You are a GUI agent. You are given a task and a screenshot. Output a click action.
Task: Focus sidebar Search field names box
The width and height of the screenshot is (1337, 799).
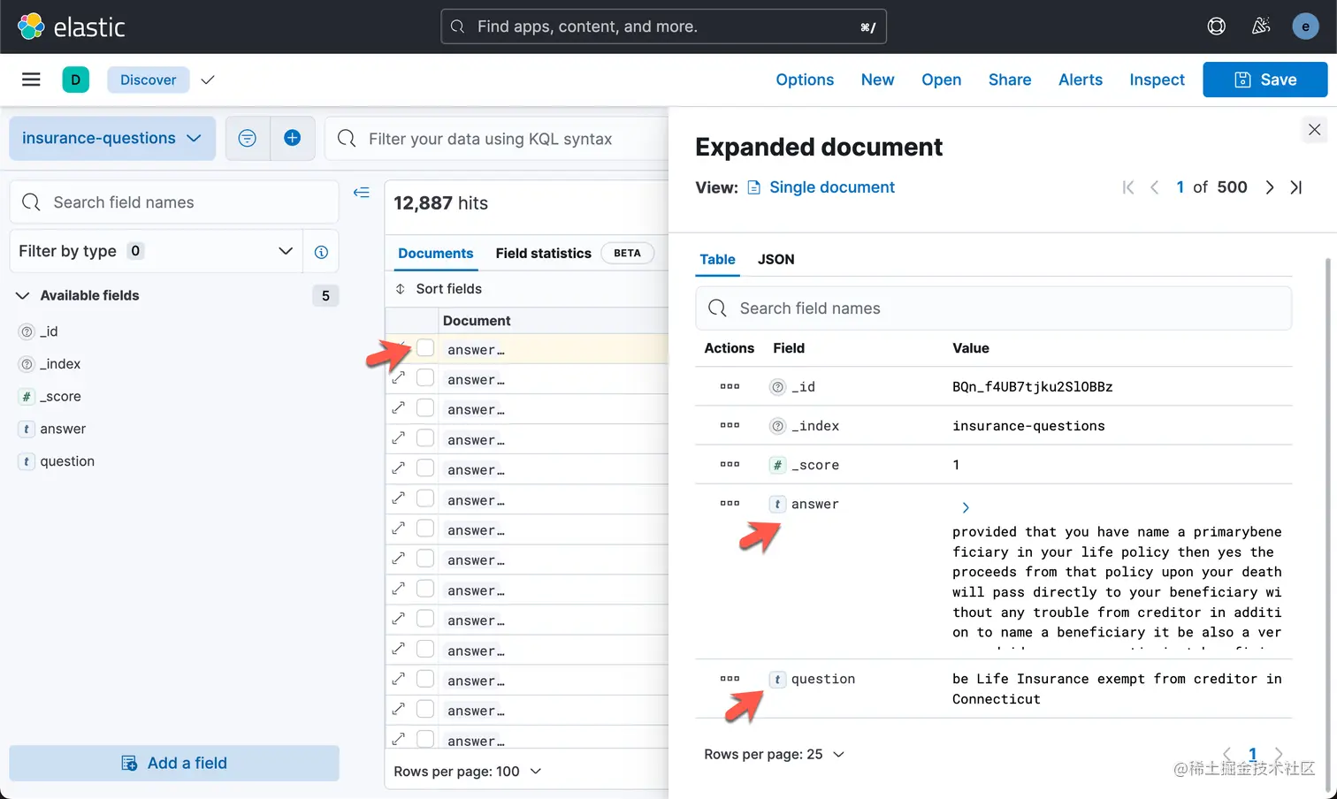click(174, 202)
